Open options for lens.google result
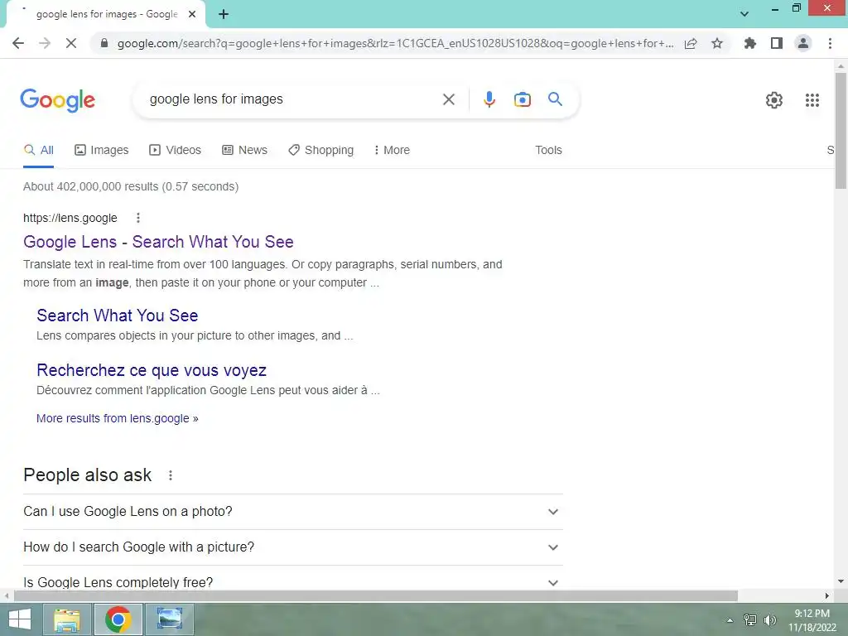The height and width of the screenshot is (636, 848). click(x=138, y=218)
